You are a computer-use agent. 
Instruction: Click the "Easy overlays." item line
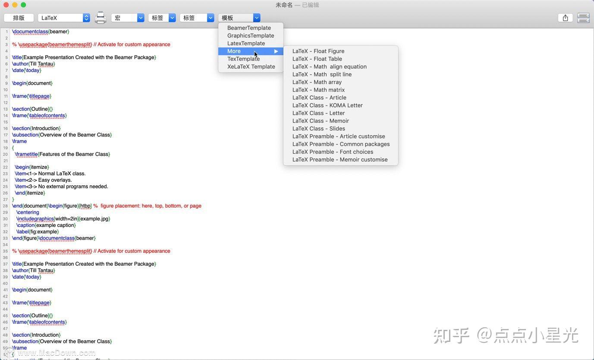(44, 180)
